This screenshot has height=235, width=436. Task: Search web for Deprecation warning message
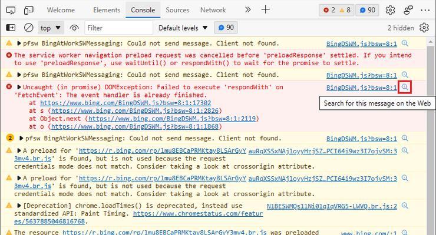coord(405,206)
